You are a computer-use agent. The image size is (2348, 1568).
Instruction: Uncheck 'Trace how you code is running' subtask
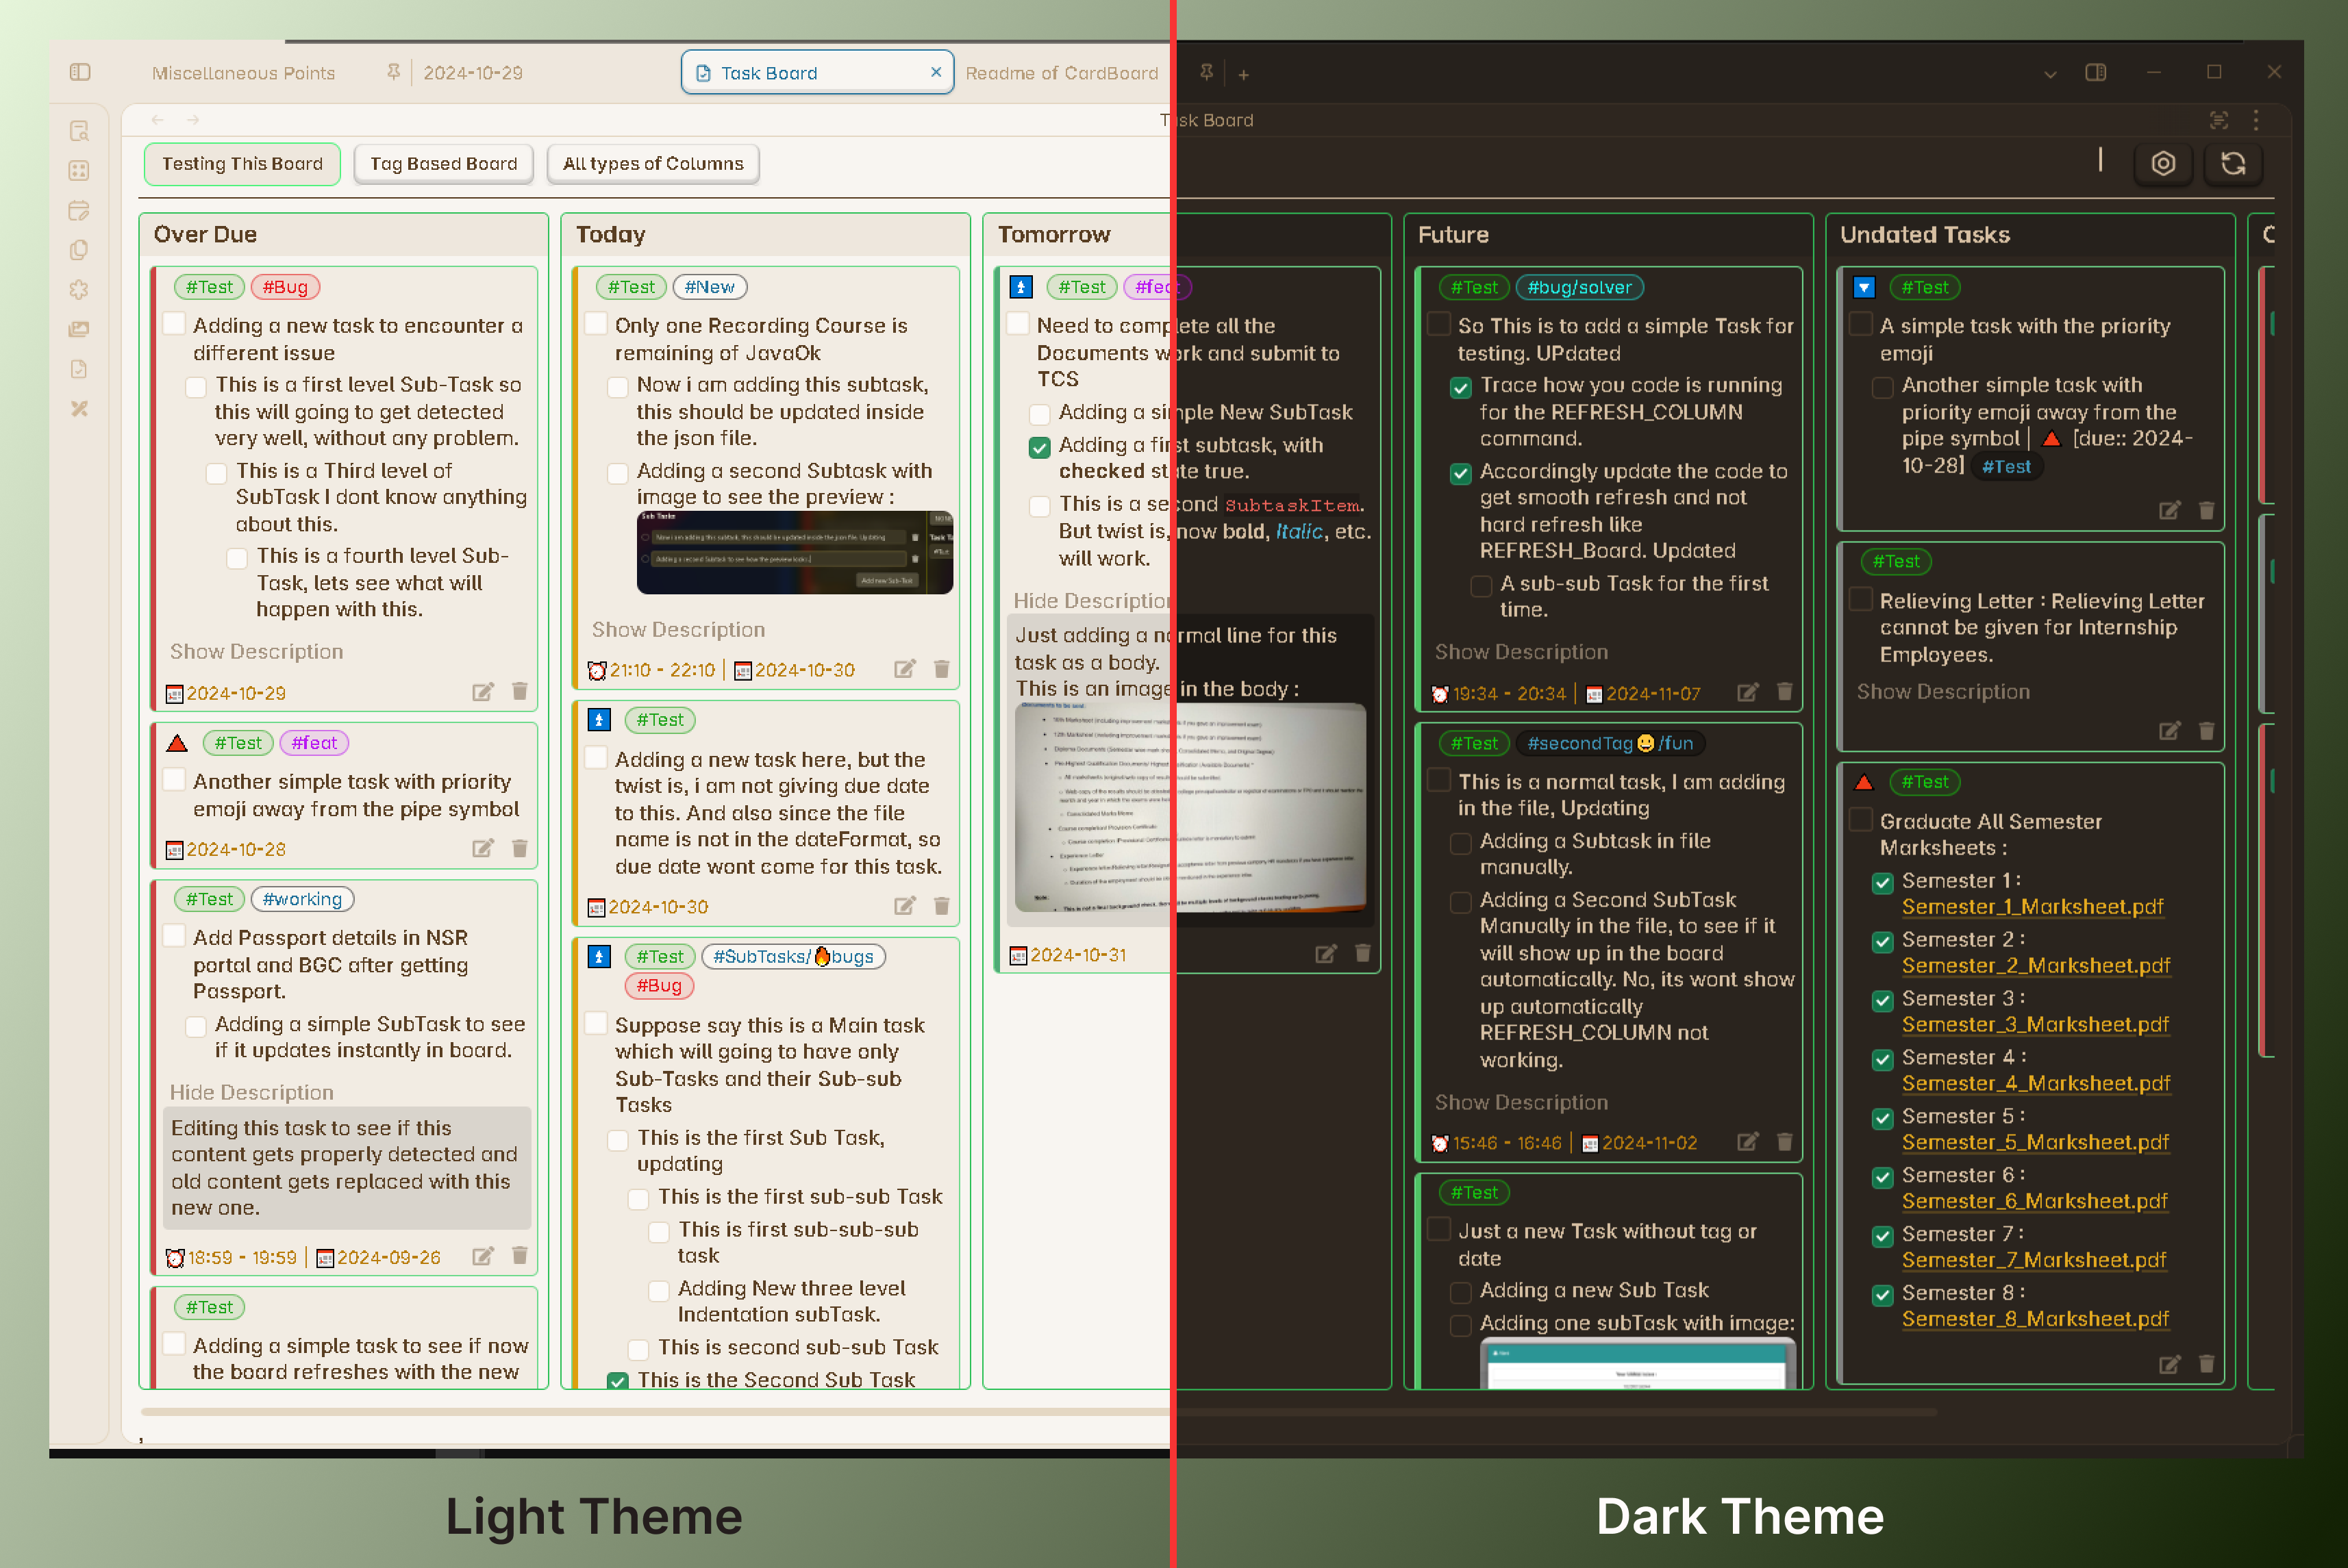(x=1460, y=387)
